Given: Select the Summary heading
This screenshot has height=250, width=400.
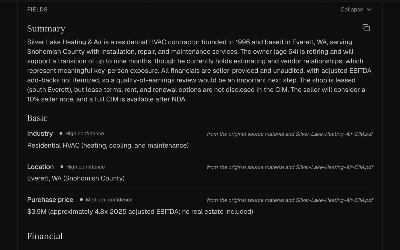Looking at the screenshot, I should pos(46,28).
